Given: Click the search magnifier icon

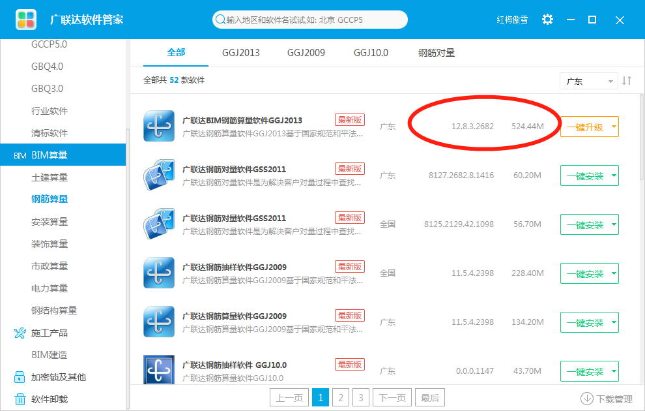Looking at the screenshot, I should pyautogui.click(x=220, y=20).
